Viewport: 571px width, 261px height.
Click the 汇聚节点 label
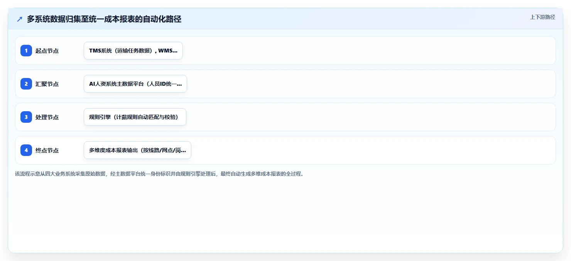[47, 84]
